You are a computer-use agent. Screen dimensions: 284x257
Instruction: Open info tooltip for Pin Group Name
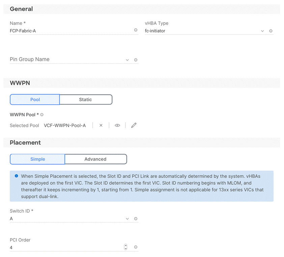(x=136, y=59)
